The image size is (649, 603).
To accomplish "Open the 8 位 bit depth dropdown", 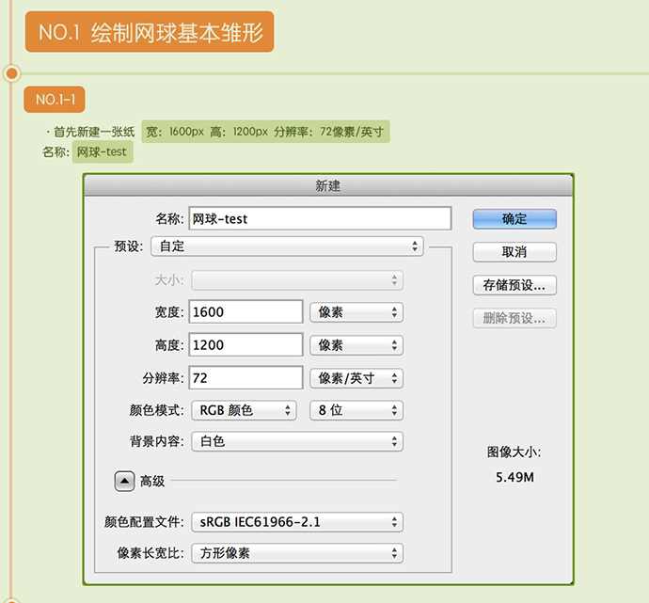I will tap(356, 410).
